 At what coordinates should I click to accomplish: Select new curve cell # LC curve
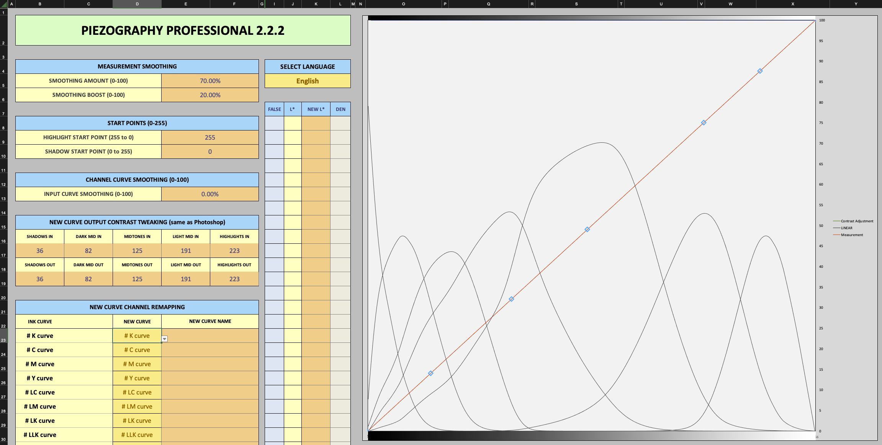(x=137, y=392)
